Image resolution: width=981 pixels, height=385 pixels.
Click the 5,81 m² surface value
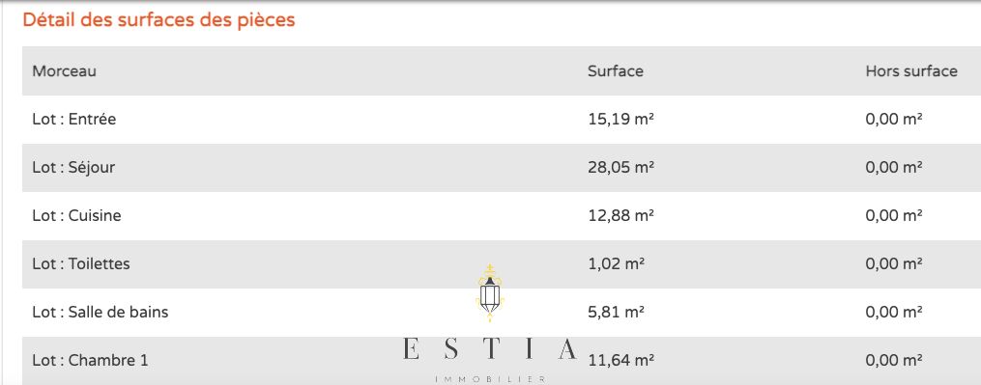click(617, 312)
